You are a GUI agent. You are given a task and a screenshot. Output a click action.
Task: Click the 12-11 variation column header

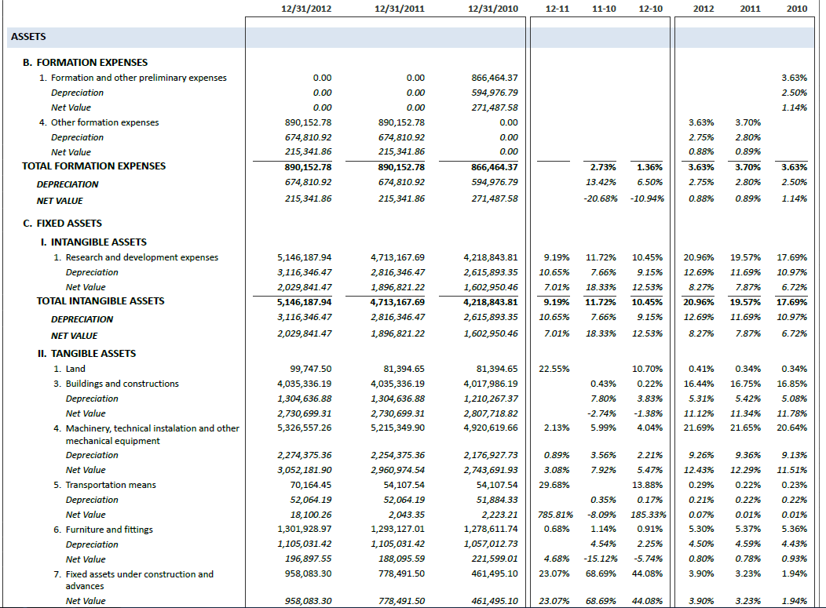[x=556, y=8]
